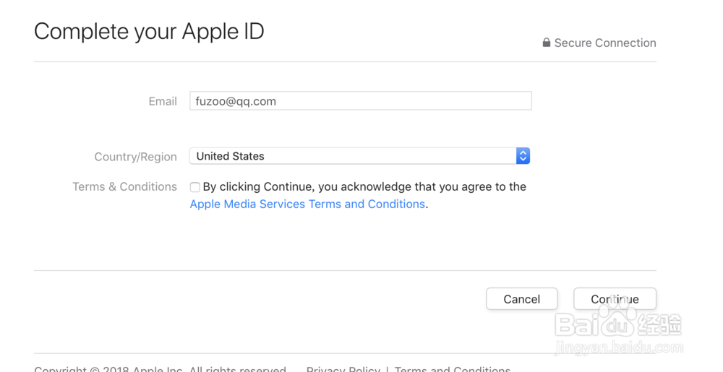Check the Terms & Conditions checkbox
723x372 pixels.
195,187
